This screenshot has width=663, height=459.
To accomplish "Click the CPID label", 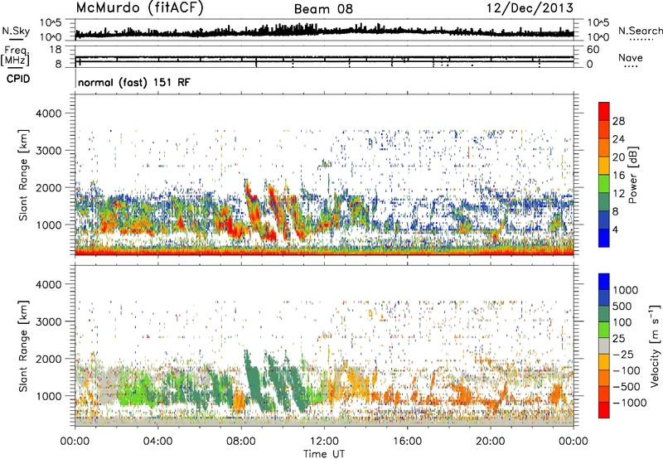I will click(x=18, y=79).
